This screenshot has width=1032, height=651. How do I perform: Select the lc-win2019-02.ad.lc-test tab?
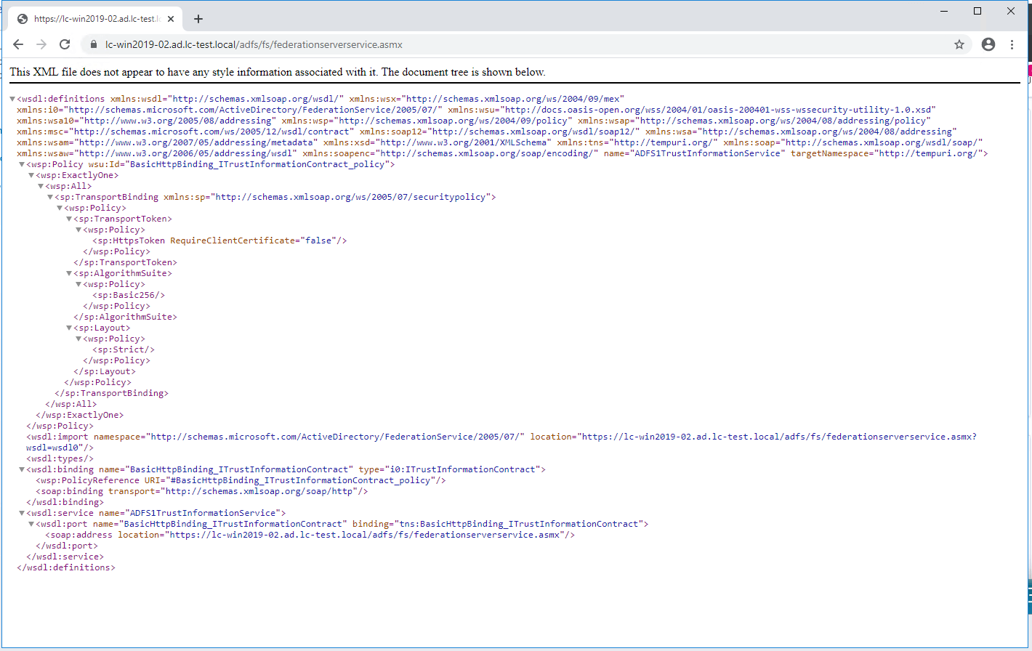point(93,19)
